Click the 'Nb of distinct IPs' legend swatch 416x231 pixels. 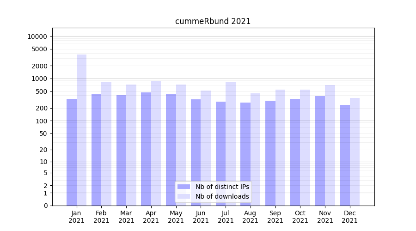click(184, 187)
